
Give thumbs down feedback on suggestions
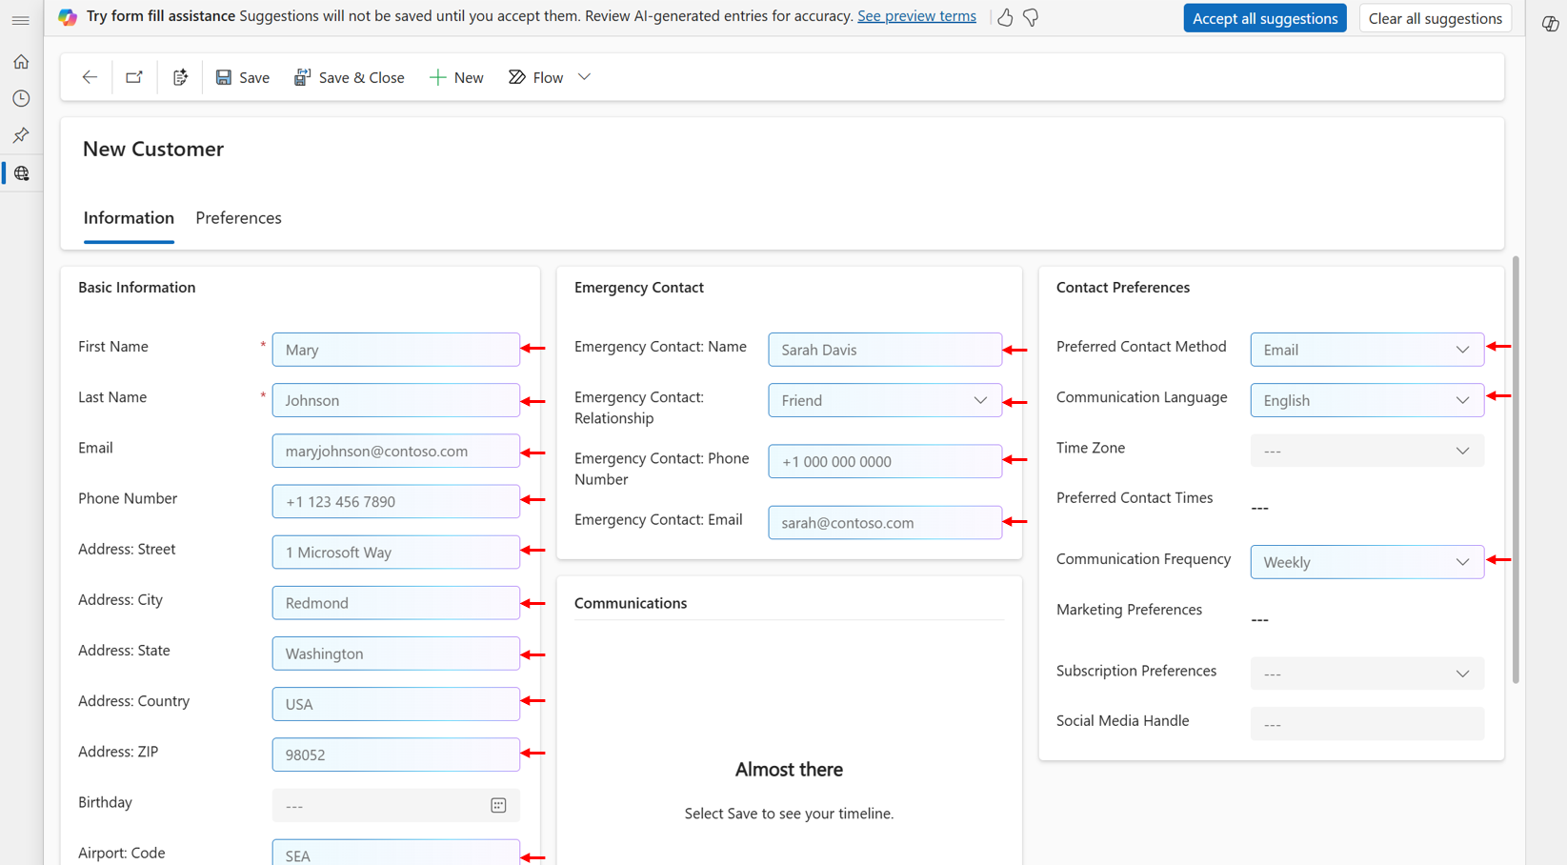[1031, 17]
